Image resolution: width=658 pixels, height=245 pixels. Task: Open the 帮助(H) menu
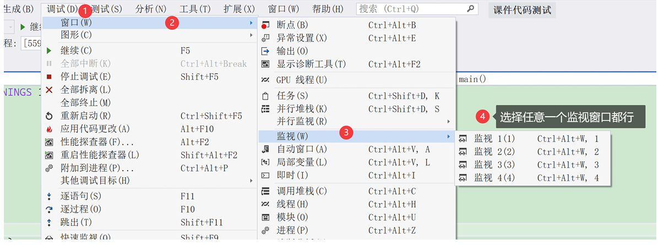(328, 9)
